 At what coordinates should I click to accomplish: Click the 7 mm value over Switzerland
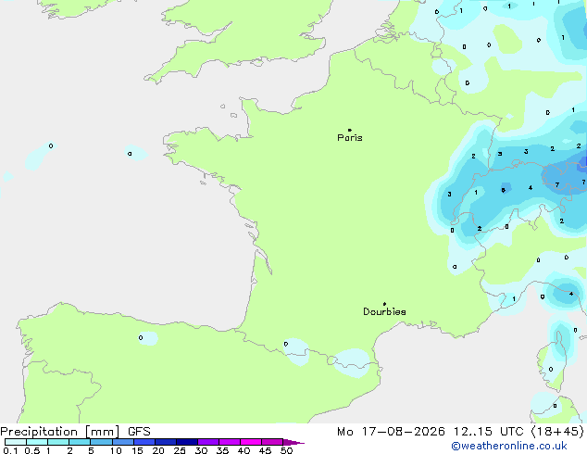tap(557, 184)
